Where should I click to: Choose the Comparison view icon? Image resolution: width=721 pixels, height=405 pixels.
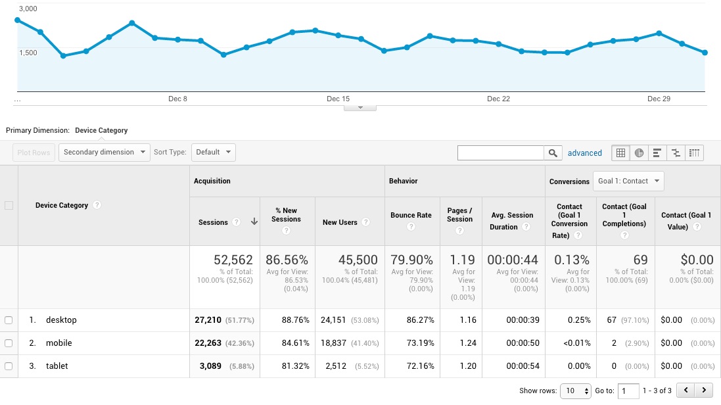(676, 153)
